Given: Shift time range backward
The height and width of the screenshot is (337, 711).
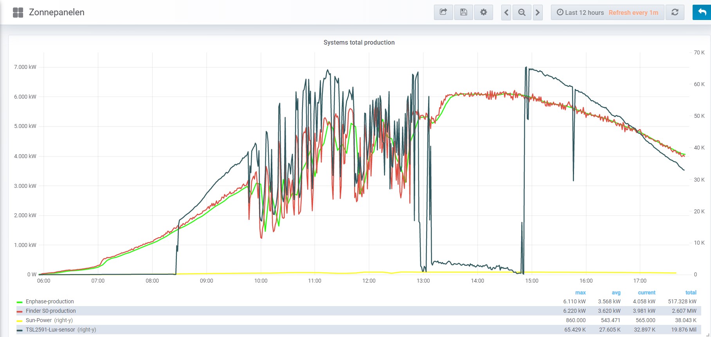Looking at the screenshot, I should tap(506, 13).
